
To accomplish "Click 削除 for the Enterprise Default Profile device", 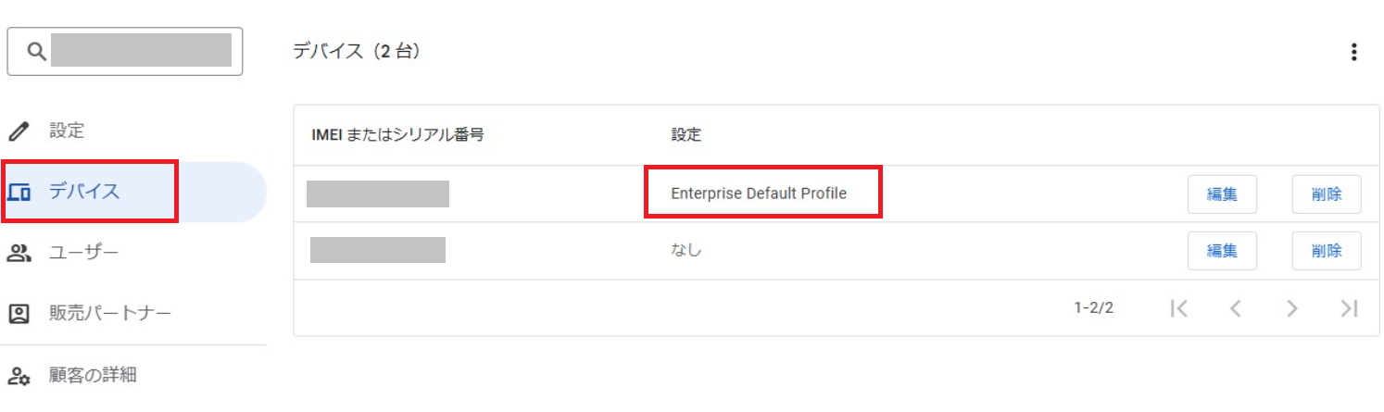I will click(x=1327, y=194).
